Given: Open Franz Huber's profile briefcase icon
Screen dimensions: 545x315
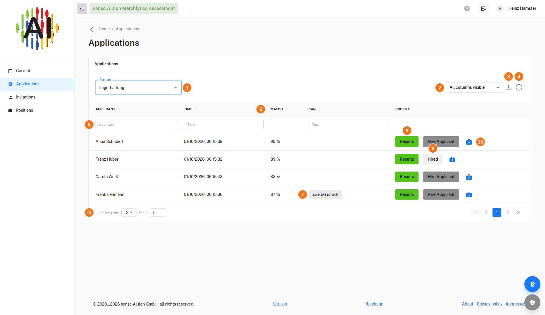Looking at the screenshot, I should 452,159.
